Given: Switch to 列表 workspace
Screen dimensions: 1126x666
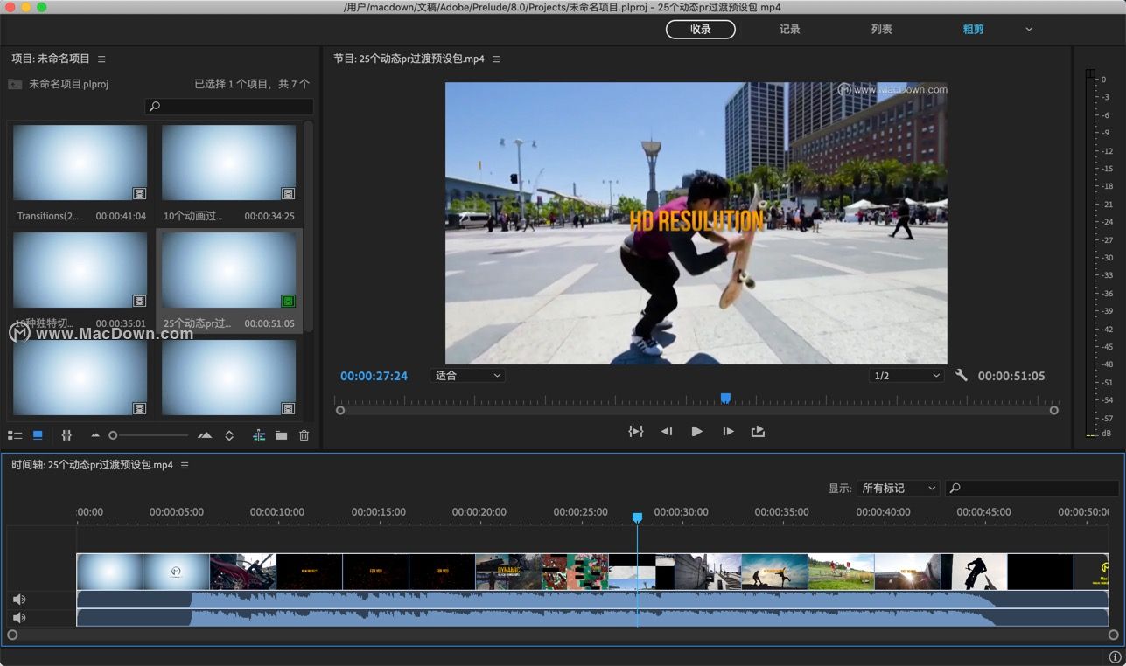Looking at the screenshot, I should pos(881,29).
